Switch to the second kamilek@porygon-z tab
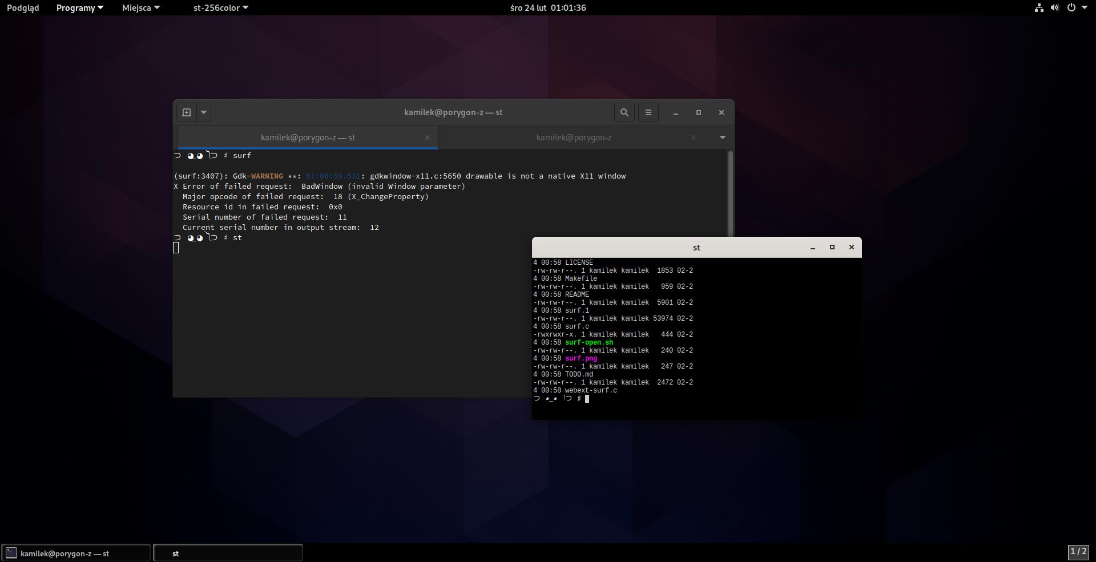This screenshot has height=562, width=1096. tap(574, 138)
